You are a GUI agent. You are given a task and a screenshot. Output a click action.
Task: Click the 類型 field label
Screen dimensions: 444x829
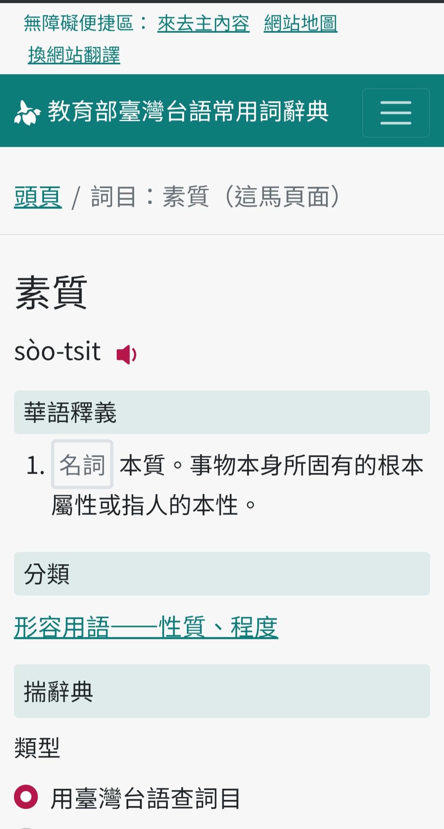point(37,748)
